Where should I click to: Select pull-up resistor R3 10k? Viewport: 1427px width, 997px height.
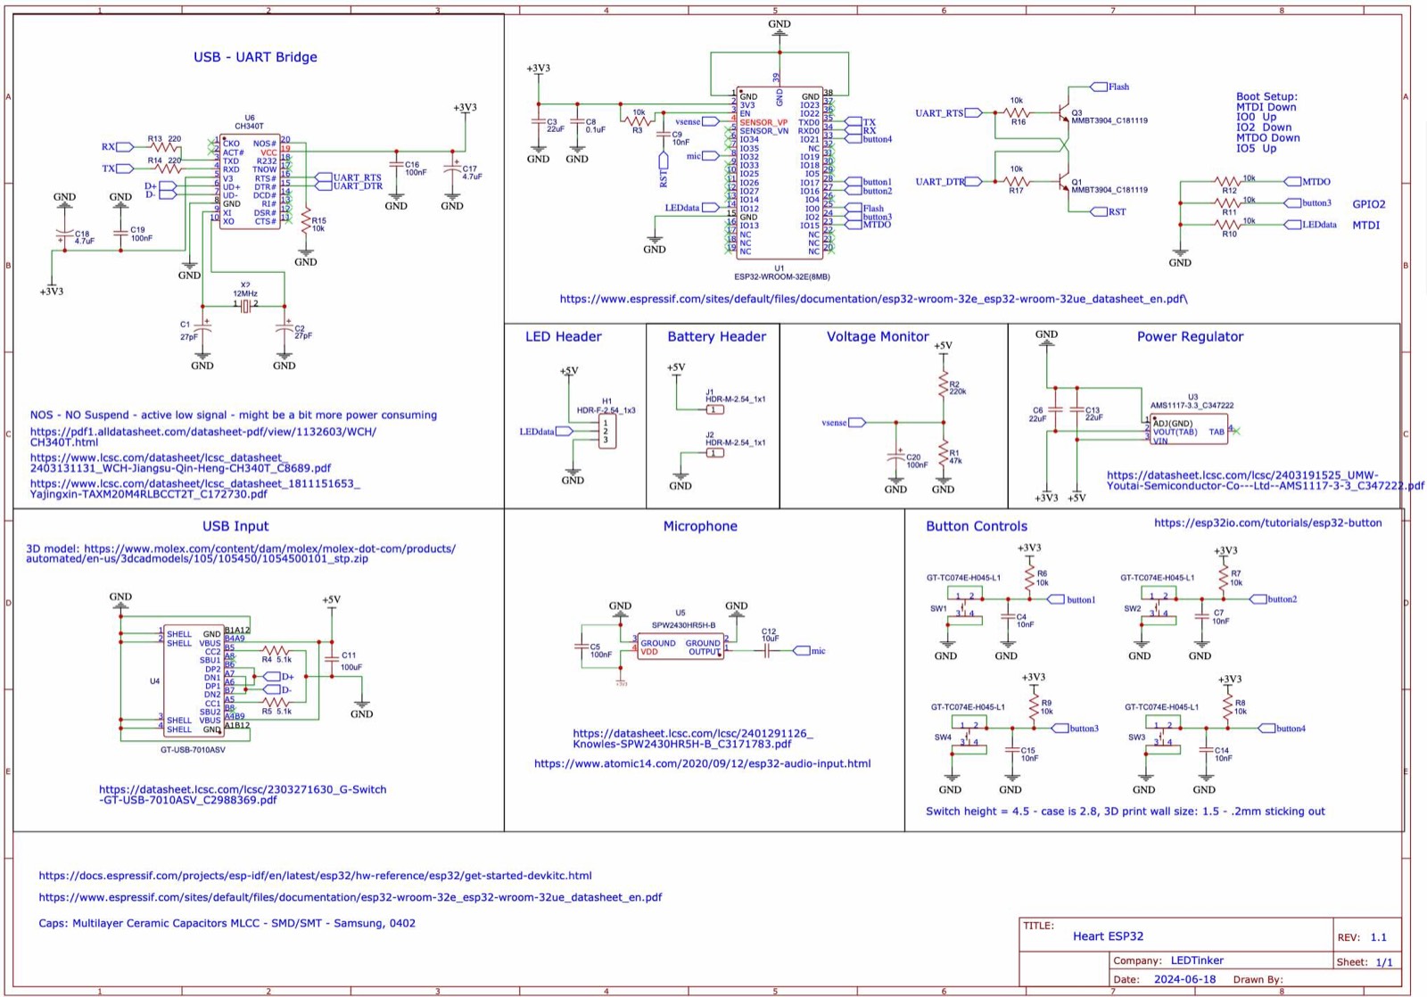(x=639, y=120)
